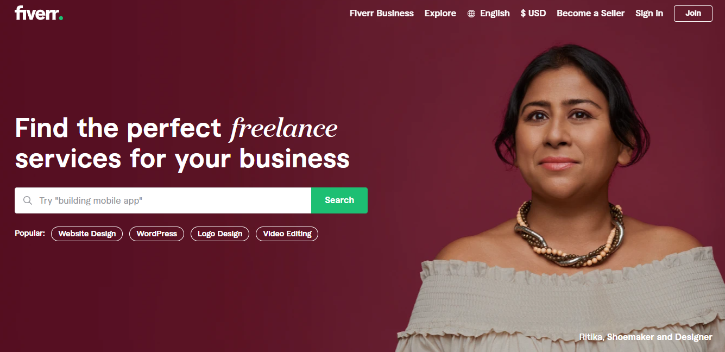The width and height of the screenshot is (725, 352).
Task: Click the Popular label
Action: coord(30,233)
